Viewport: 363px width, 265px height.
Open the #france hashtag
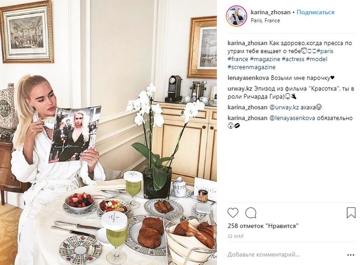click(238, 59)
